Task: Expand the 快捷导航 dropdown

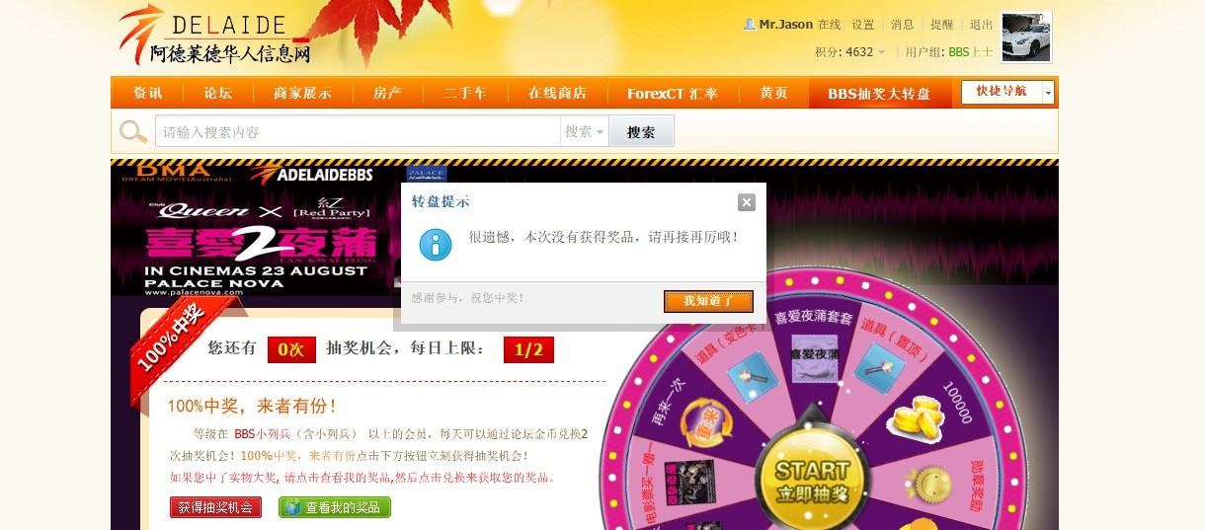Action: pos(1048,92)
